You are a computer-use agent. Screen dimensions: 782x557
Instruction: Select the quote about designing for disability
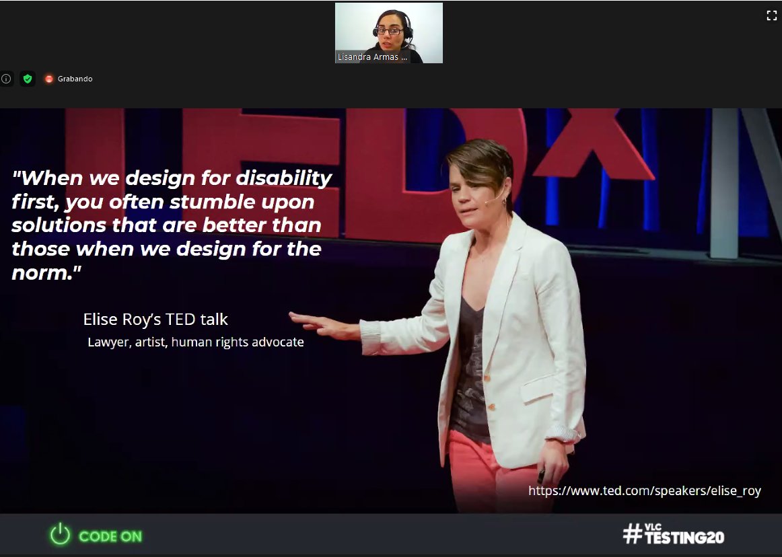point(172,225)
